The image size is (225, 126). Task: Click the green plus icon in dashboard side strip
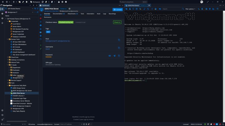point(41,45)
